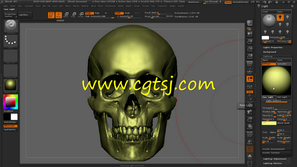Screen dimensions: 297x167
Task: Open the Alpha Off selector
Action: pos(11,56)
